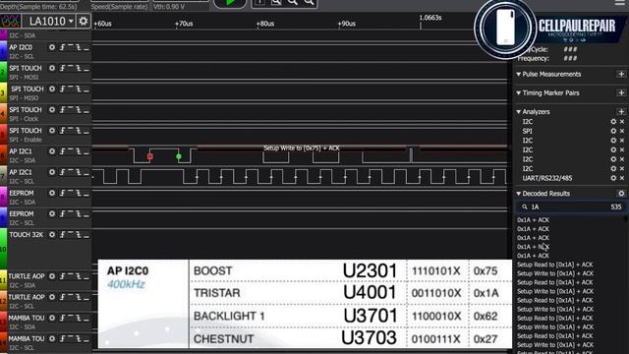Set falling edge trigger on SPI TOUCH MISO

tap(79, 89)
